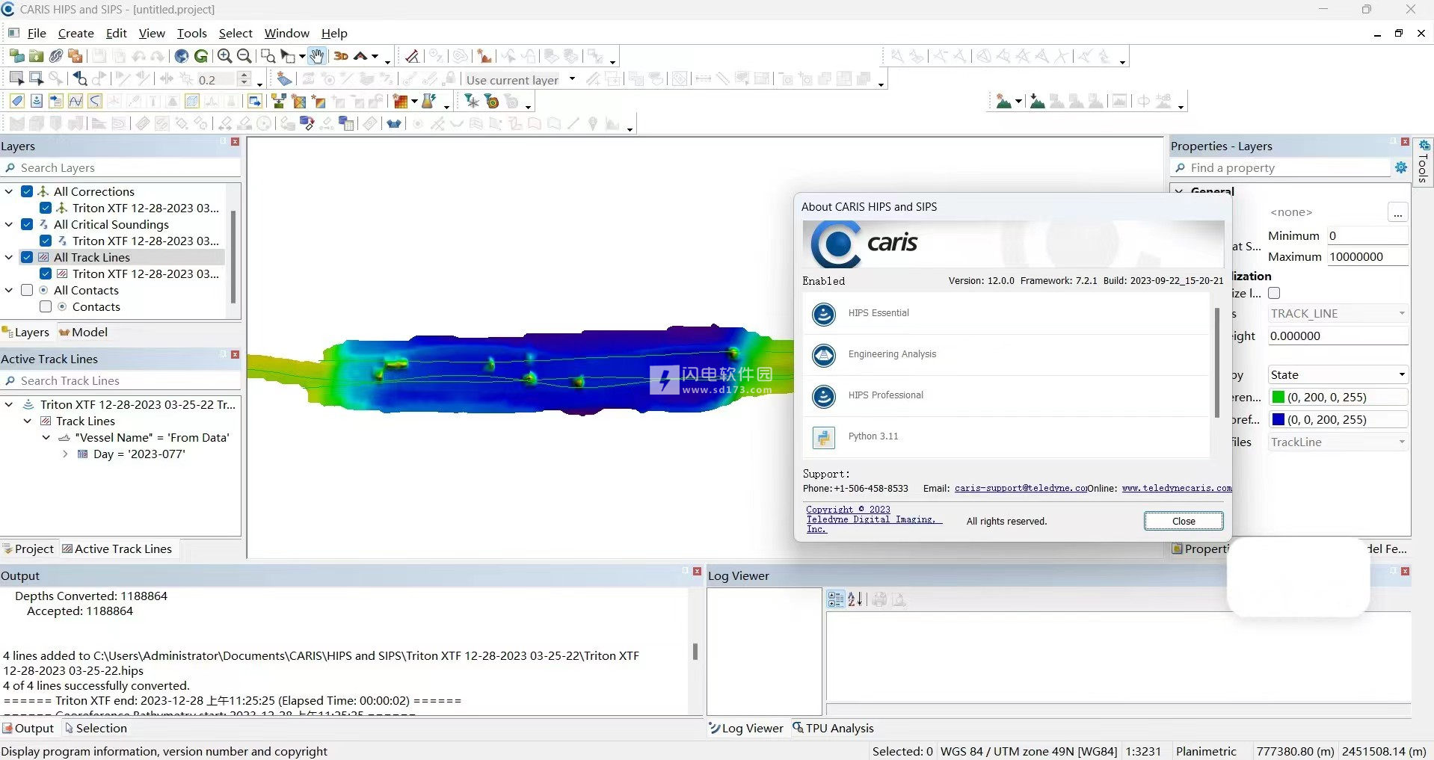Uncheck Triton XTF checkbox under All Critical Soundings

point(46,241)
